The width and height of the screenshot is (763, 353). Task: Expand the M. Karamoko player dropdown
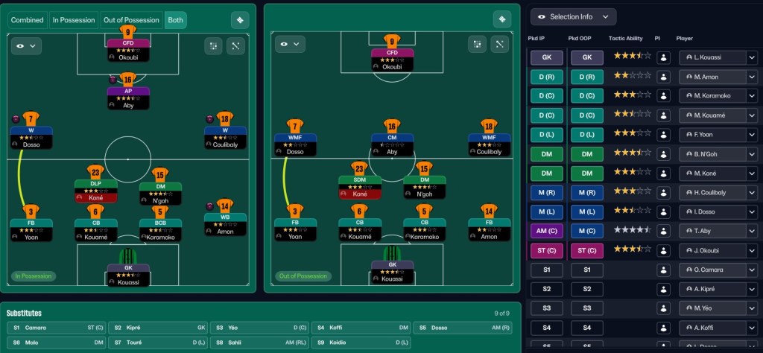pos(751,96)
